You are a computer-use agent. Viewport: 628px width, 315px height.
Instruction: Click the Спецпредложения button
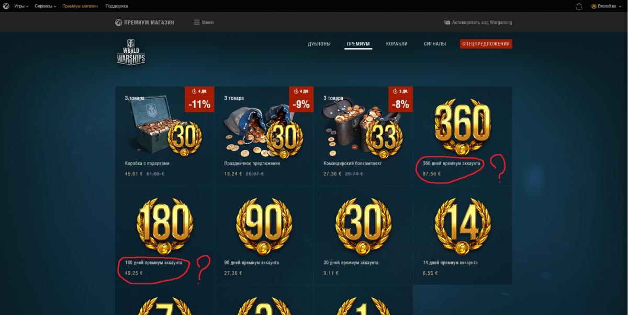(486, 44)
